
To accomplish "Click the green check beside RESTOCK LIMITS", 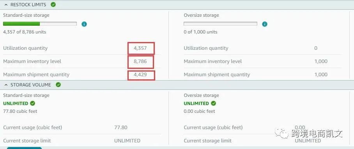I will pyautogui.click(x=53, y=5).
